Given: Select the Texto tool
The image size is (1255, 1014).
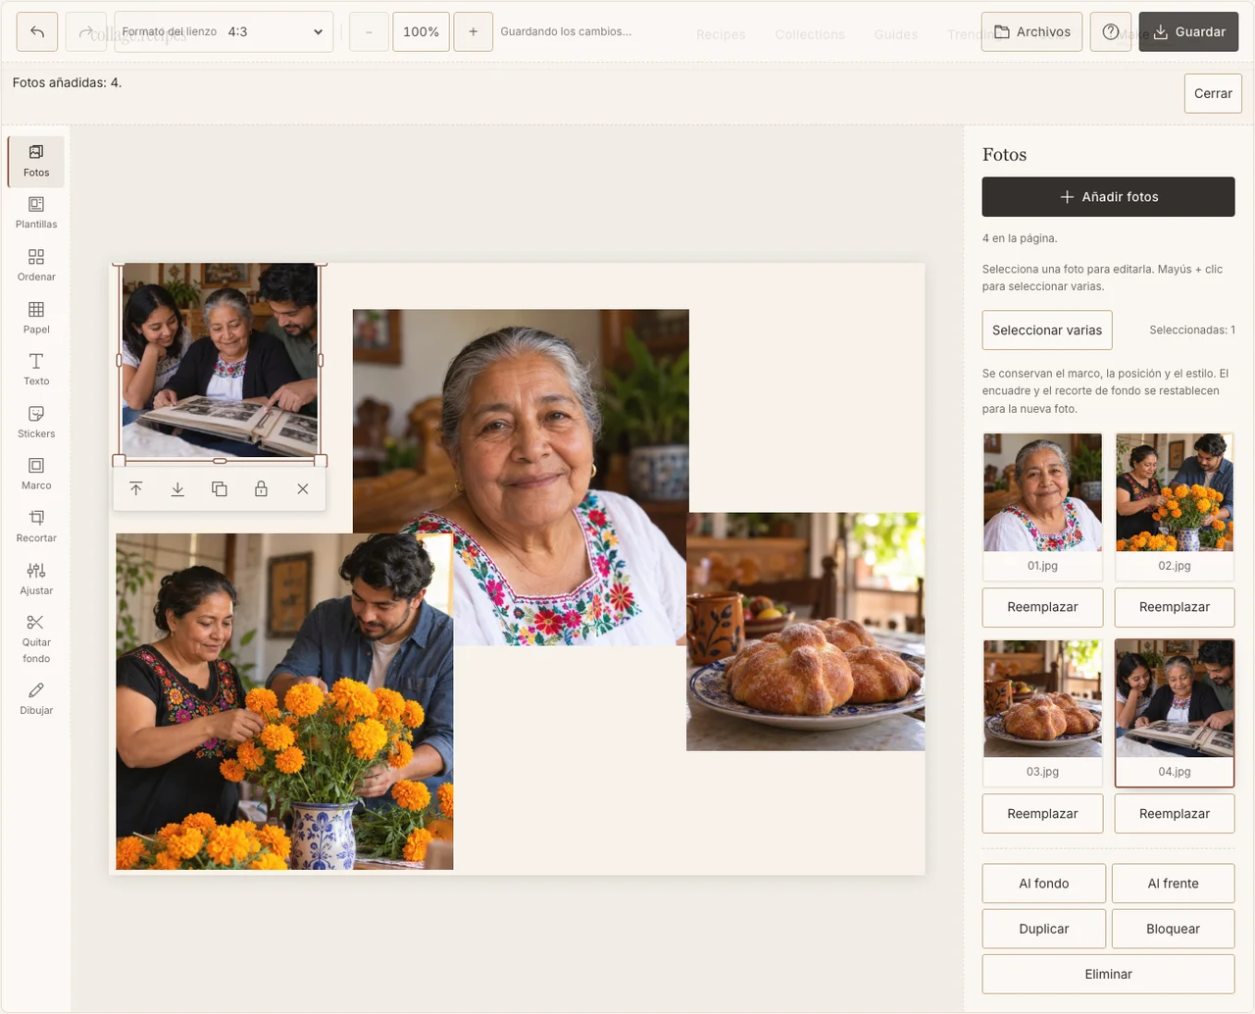Looking at the screenshot, I should 36,370.
